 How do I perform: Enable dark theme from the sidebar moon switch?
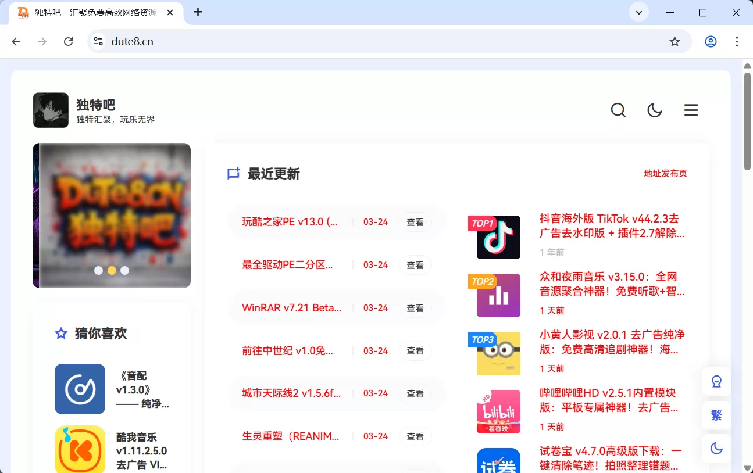pos(716,448)
